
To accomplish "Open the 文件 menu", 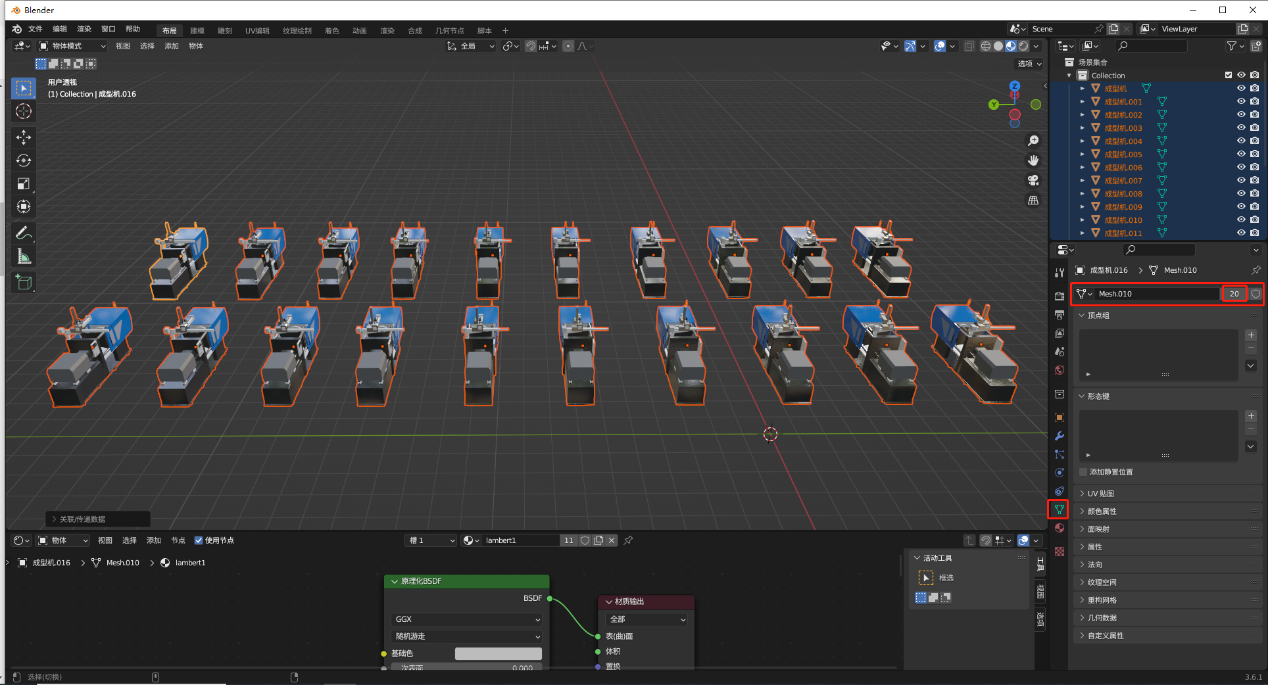I will 36,29.
